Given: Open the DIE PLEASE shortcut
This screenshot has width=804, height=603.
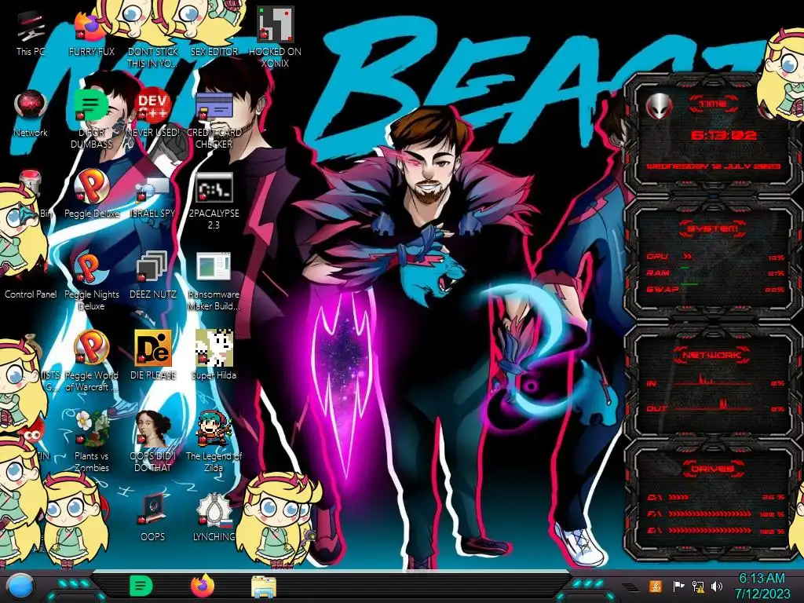Looking at the screenshot, I should [153, 356].
